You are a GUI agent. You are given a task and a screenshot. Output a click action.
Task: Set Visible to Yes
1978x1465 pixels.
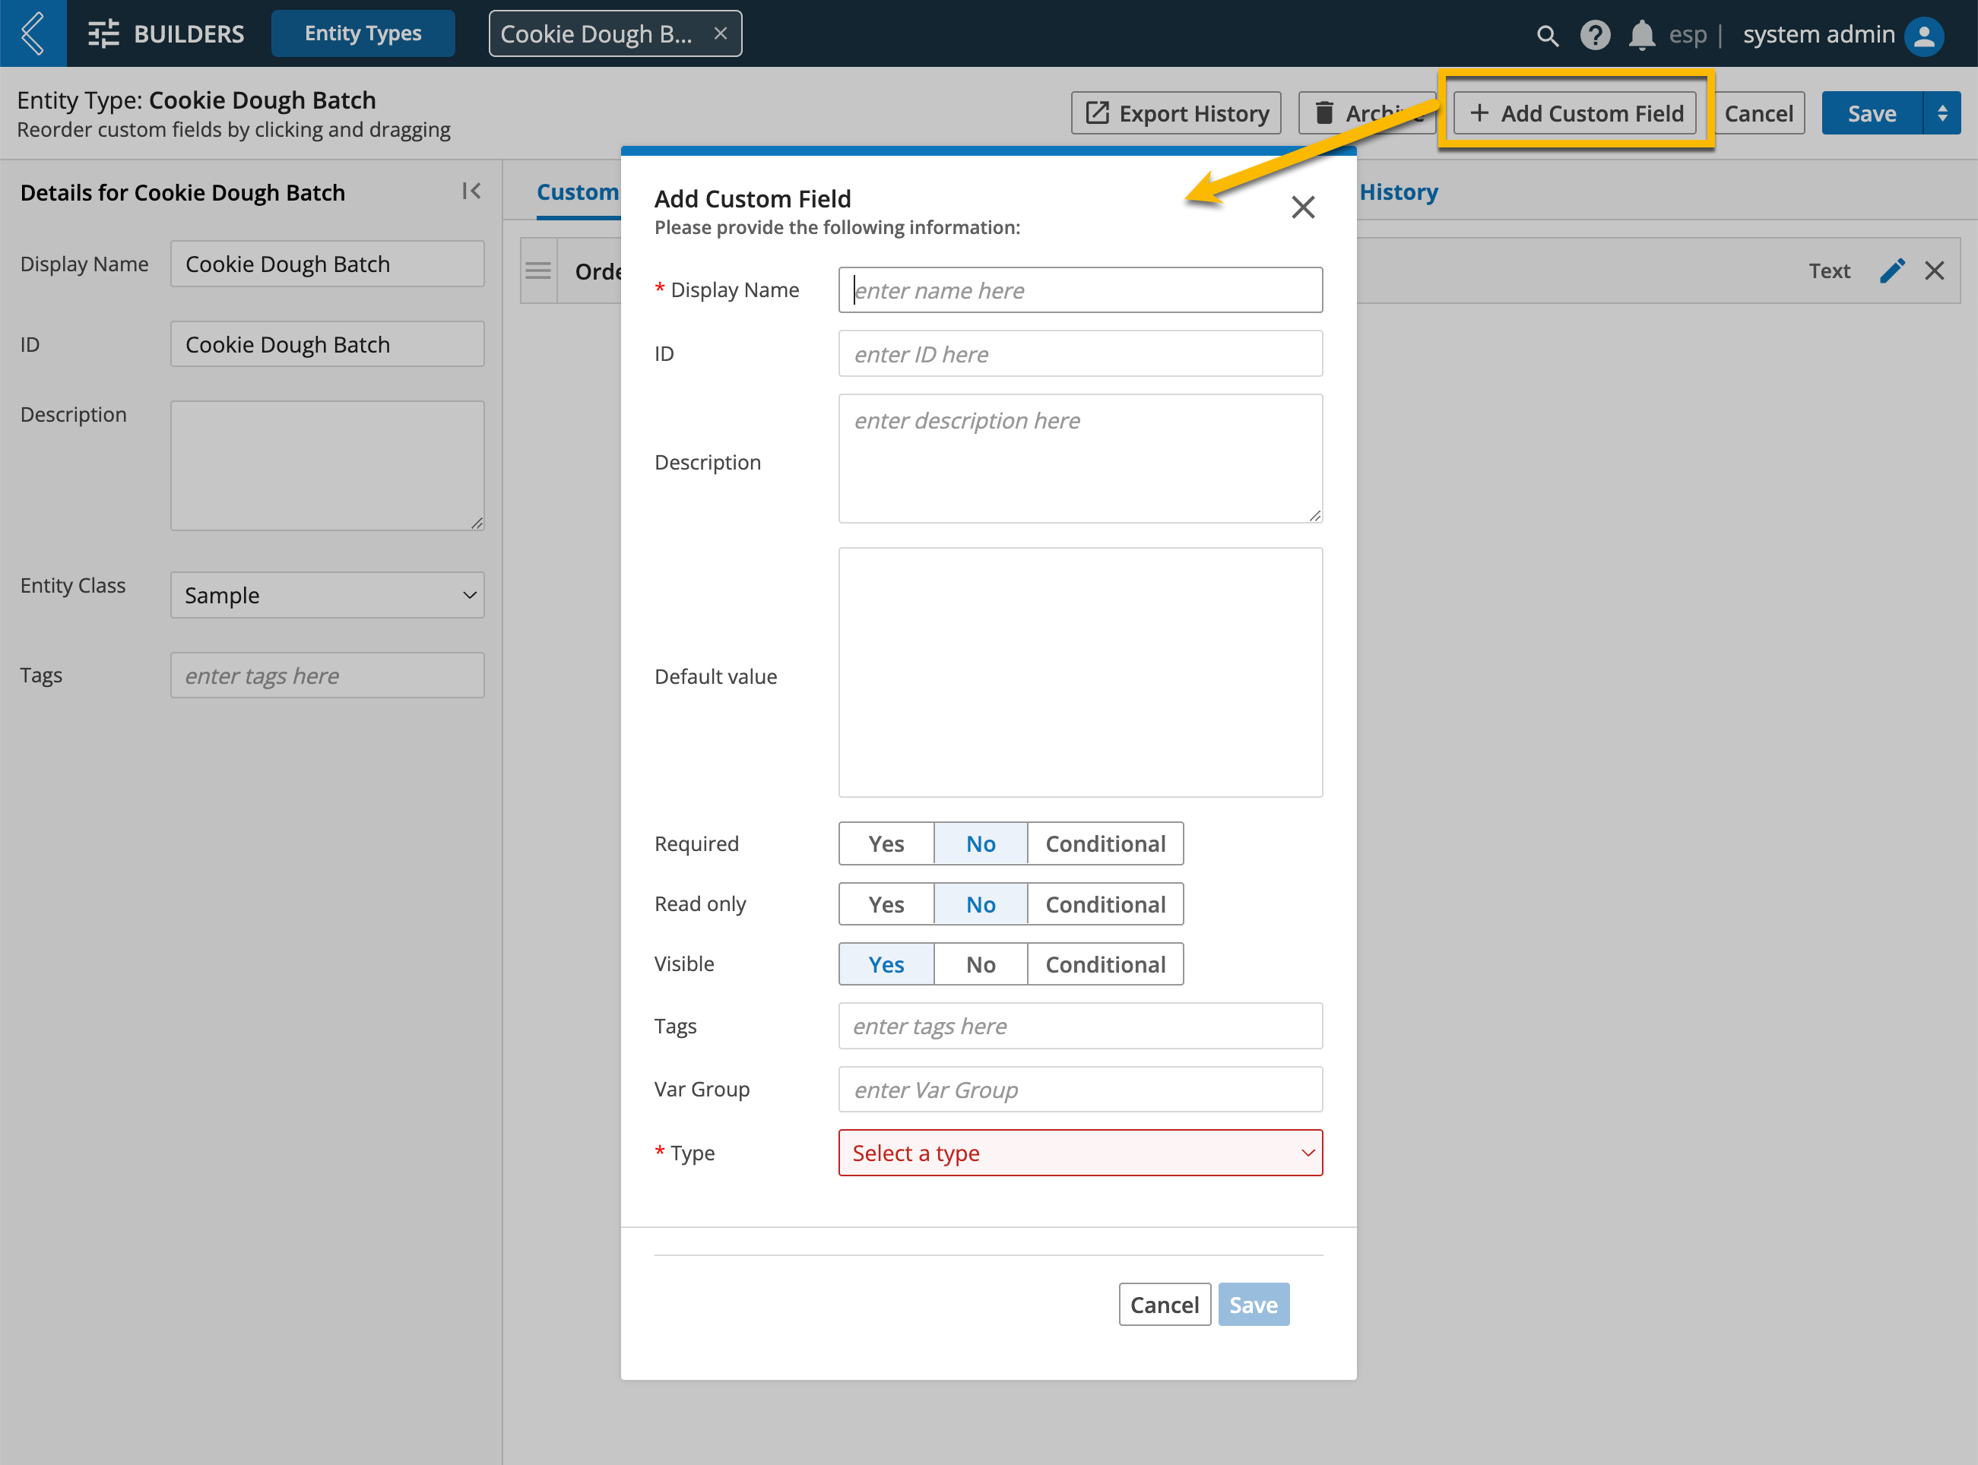click(886, 964)
